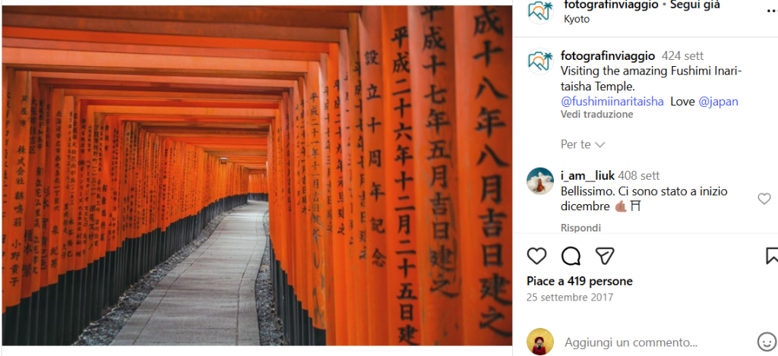This screenshot has height=356, width=778.
Task: Click the "Aggiungi un commento..." field
Action: pyautogui.click(x=631, y=342)
